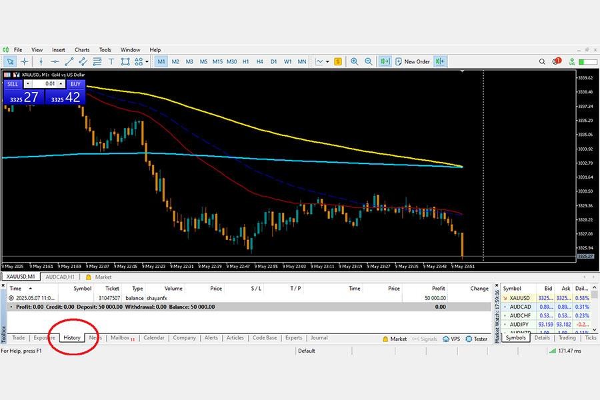Pick the trendline drawing tool
Viewport: 600px width, 400px height.
click(x=69, y=61)
